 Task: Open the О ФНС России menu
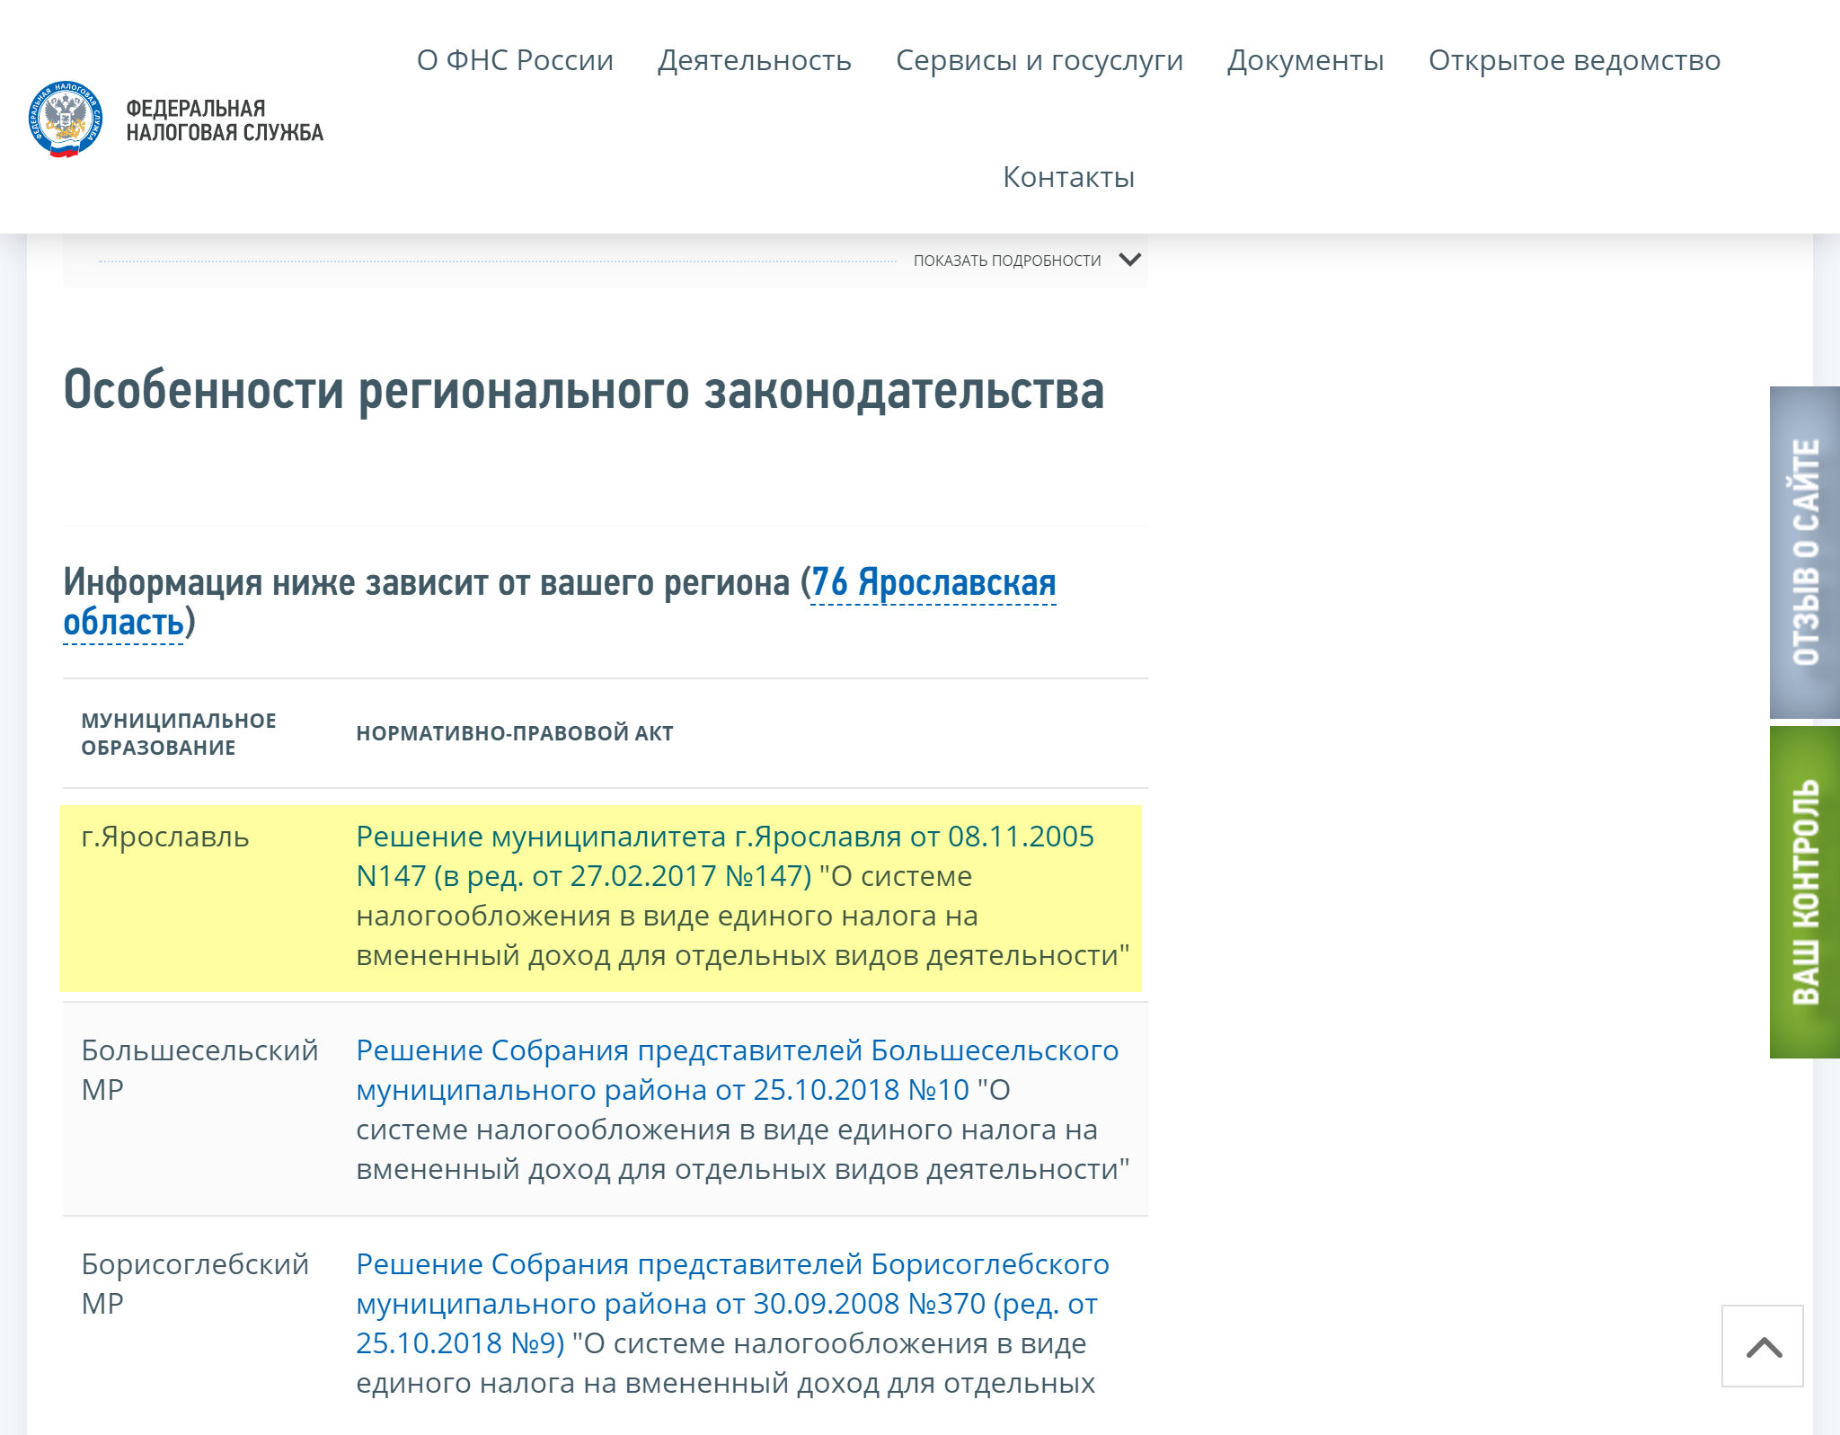coord(515,60)
